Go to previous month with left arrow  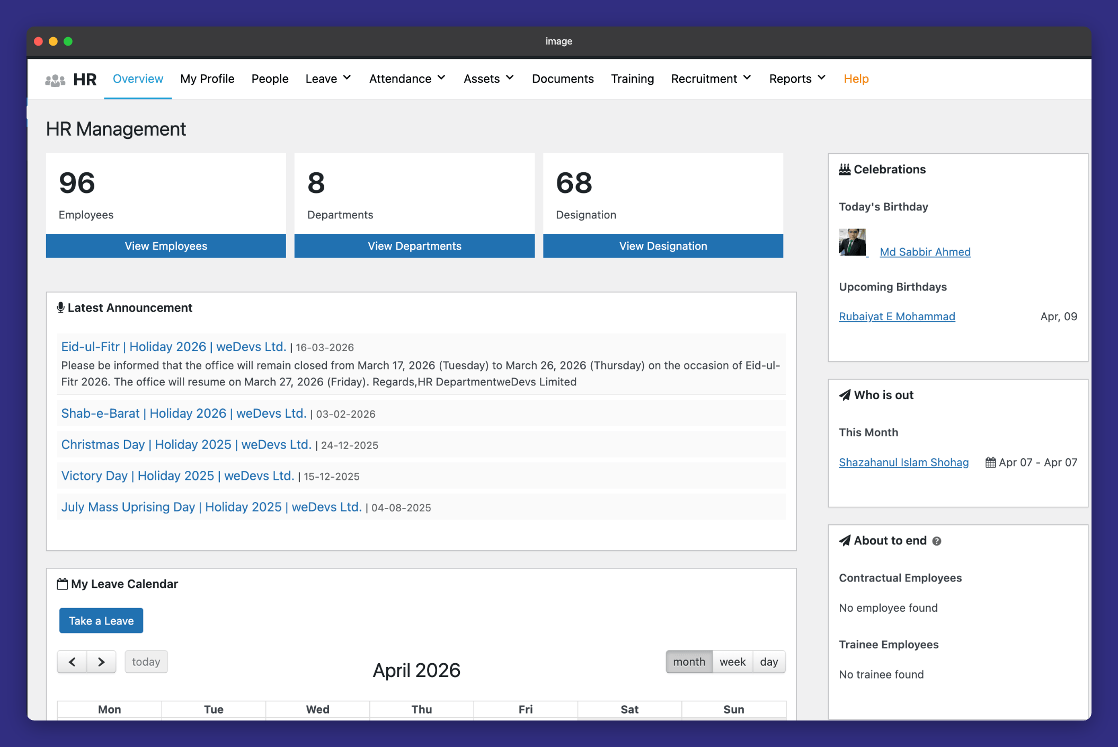(72, 662)
